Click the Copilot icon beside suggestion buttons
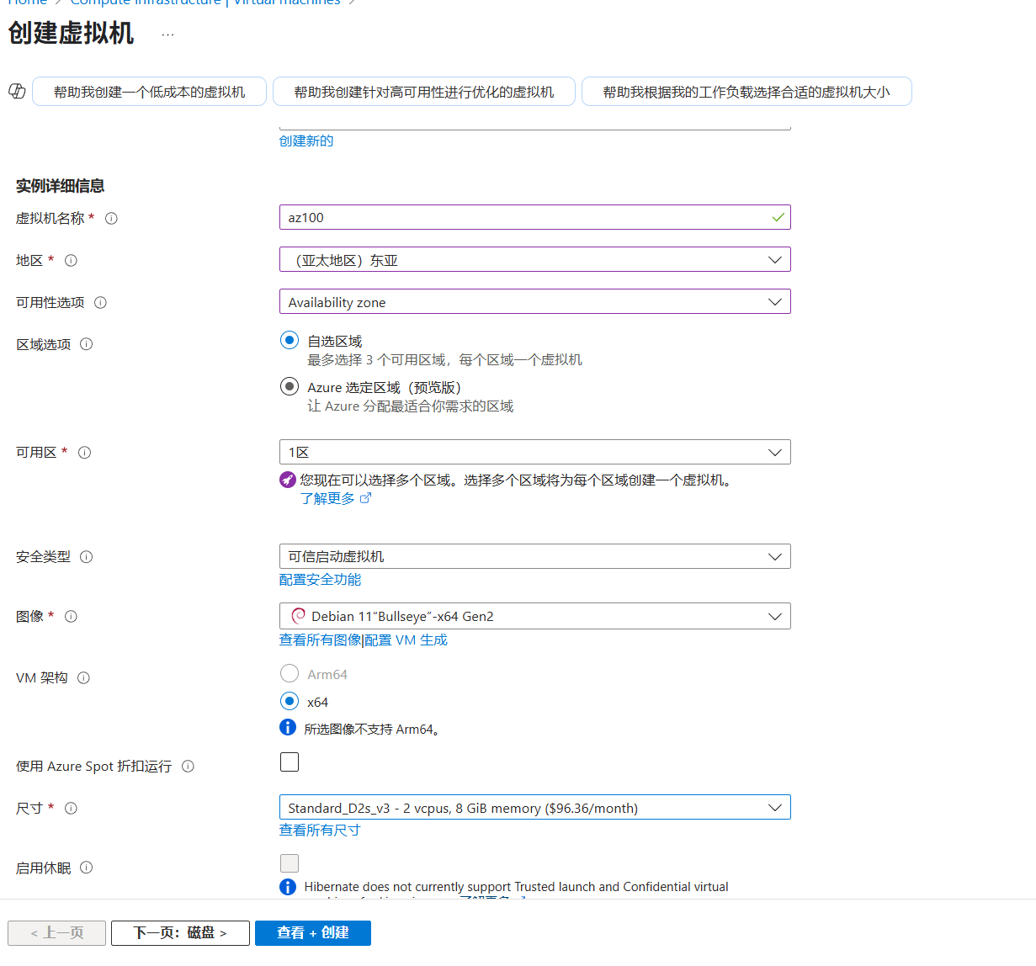1036x966 pixels. pyautogui.click(x=17, y=91)
